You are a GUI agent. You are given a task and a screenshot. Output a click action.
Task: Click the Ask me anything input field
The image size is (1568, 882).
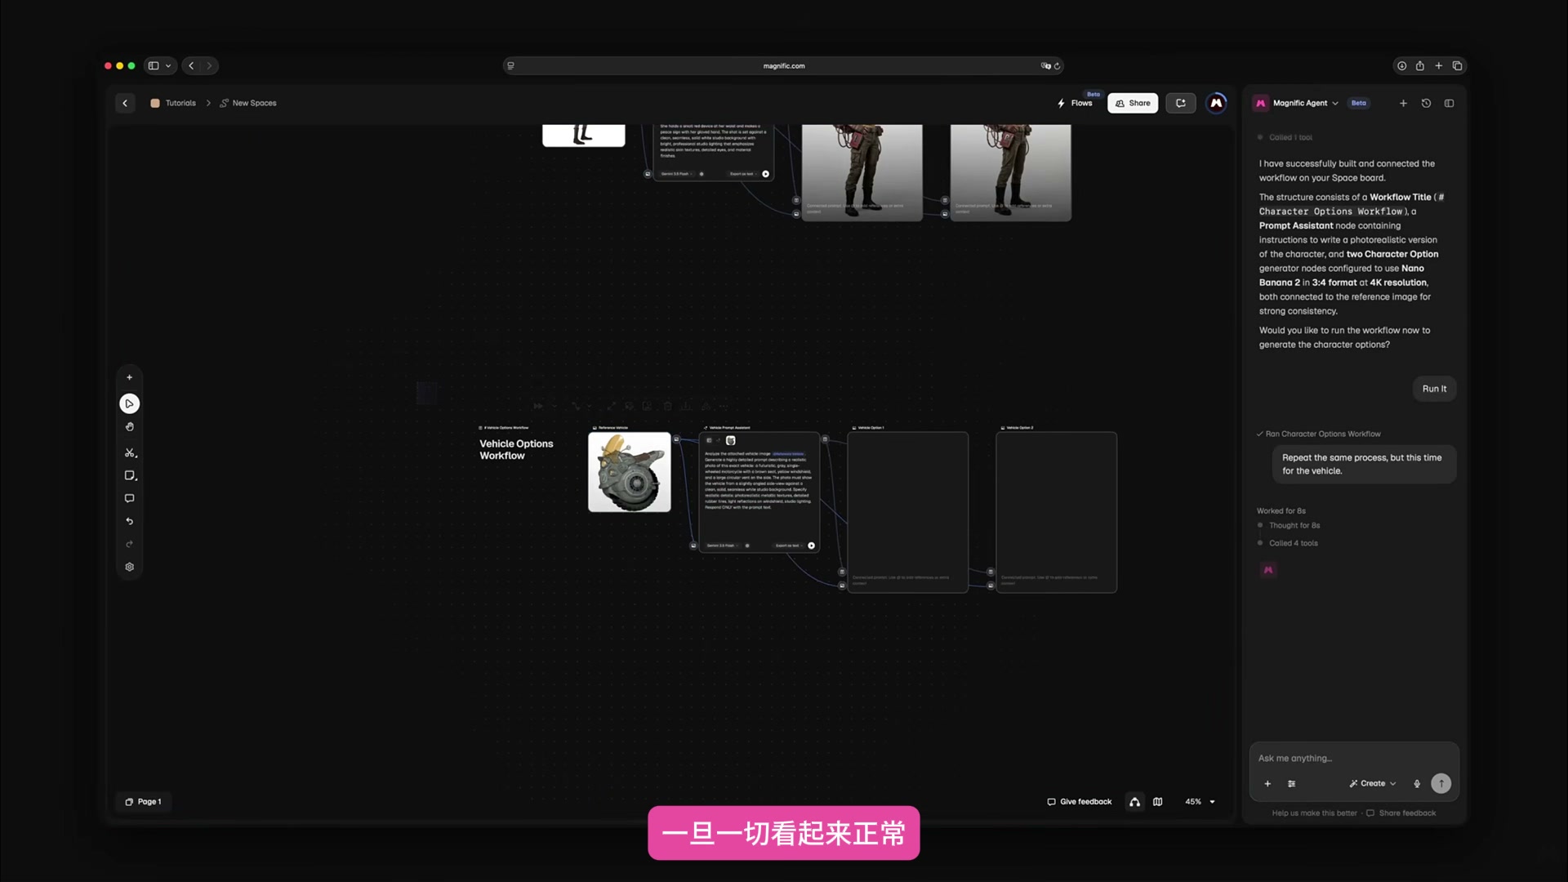1354,759
